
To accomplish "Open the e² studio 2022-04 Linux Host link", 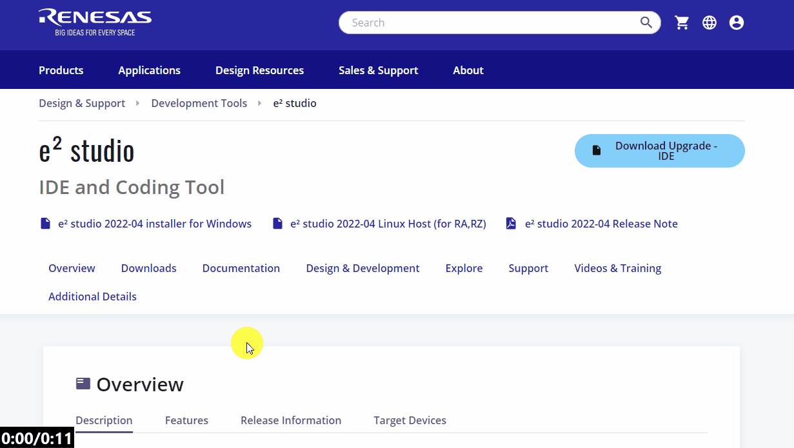I will pyautogui.click(x=388, y=223).
